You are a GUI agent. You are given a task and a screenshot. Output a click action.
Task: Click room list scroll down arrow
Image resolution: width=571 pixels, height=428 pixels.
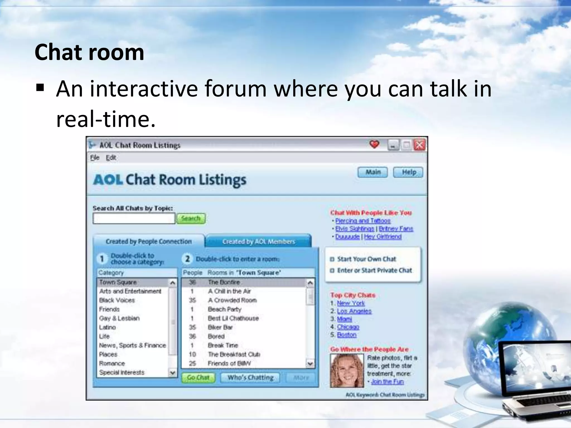310,364
